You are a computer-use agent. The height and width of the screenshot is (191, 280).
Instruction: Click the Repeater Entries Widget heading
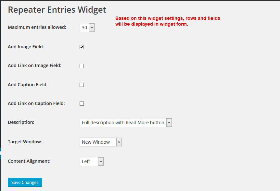pyautogui.click(x=57, y=10)
